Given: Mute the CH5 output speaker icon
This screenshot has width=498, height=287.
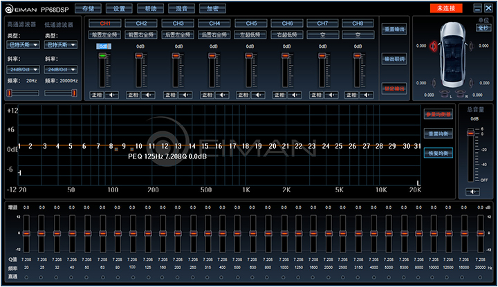Looking at the screenshot, I should 258,95.
